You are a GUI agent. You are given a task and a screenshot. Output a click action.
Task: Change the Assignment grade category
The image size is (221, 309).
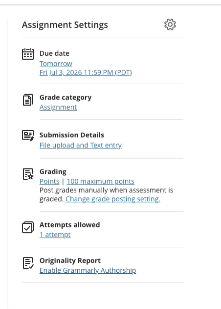tap(58, 107)
